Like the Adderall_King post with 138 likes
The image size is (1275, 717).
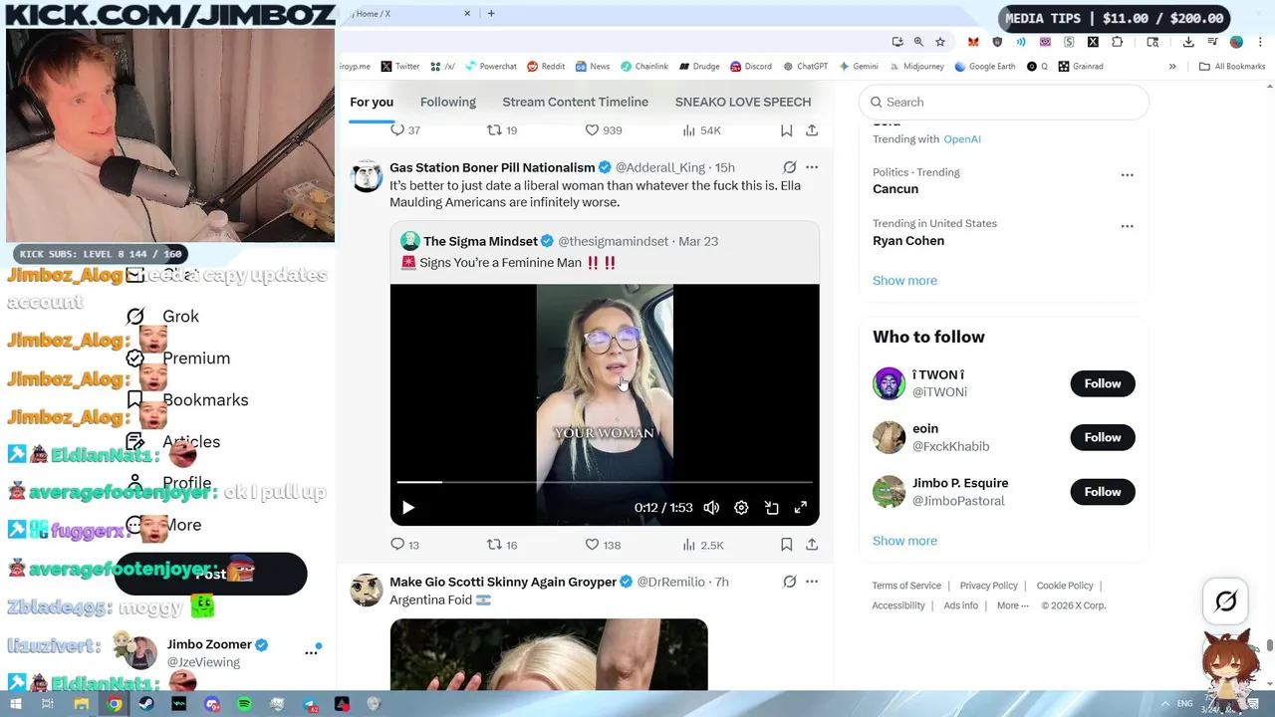coord(603,545)
